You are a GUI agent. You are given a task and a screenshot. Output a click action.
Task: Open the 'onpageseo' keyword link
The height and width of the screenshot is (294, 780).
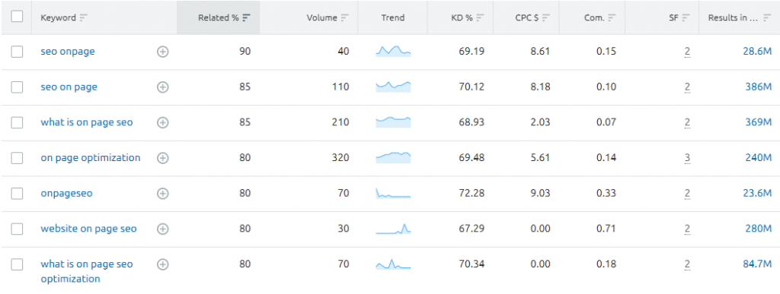click(67, 194)
